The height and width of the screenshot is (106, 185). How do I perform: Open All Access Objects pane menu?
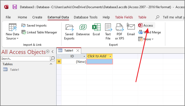click(48, 52)
